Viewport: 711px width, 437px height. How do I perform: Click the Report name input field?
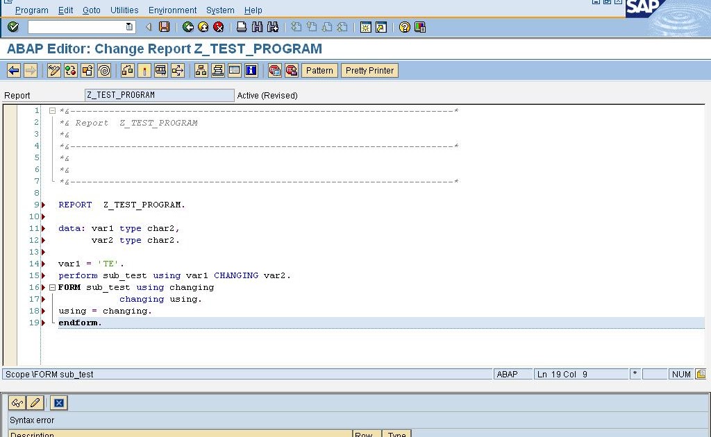(x=159, y=94)
